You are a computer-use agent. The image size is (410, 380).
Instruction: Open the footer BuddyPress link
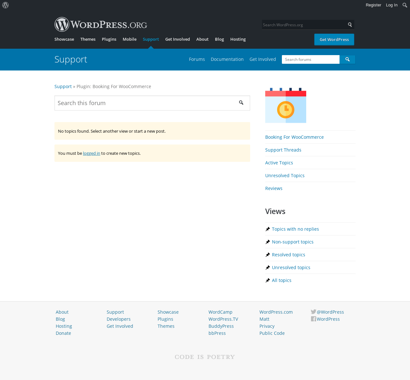pos(221,326)
